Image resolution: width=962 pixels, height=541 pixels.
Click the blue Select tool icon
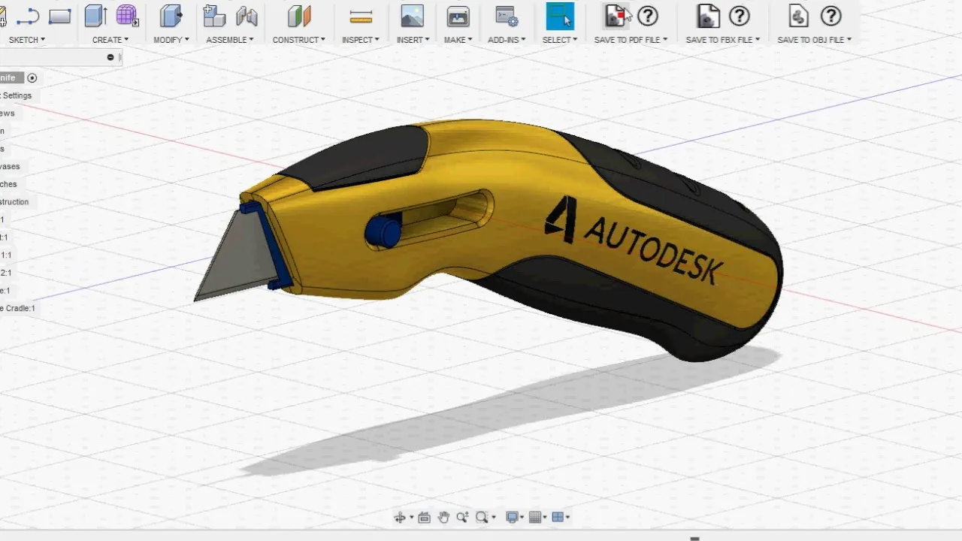[560, 16]
